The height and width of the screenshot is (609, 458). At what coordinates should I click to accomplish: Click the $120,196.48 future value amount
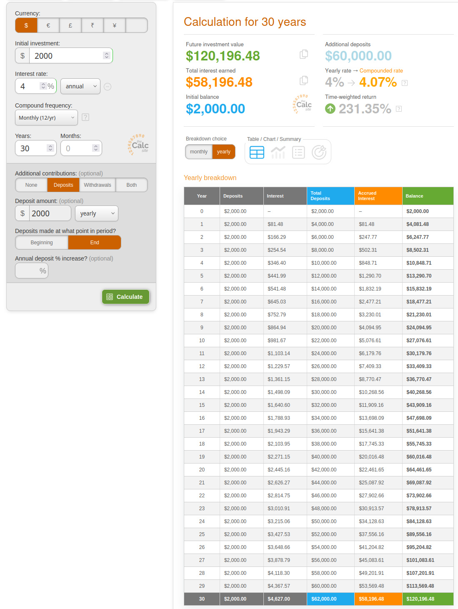[223, 56]
